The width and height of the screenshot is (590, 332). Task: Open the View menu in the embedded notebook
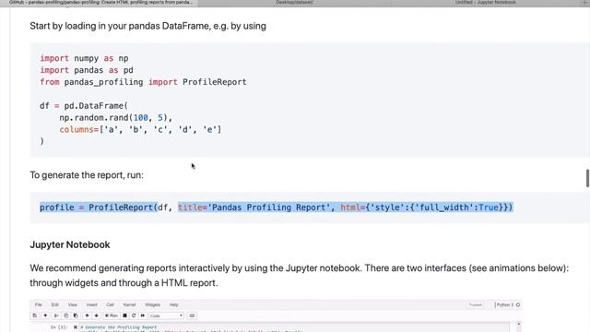coord(73,304)
